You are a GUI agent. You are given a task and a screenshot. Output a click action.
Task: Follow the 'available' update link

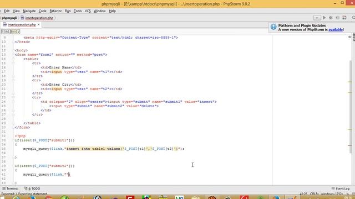[336, 29]
